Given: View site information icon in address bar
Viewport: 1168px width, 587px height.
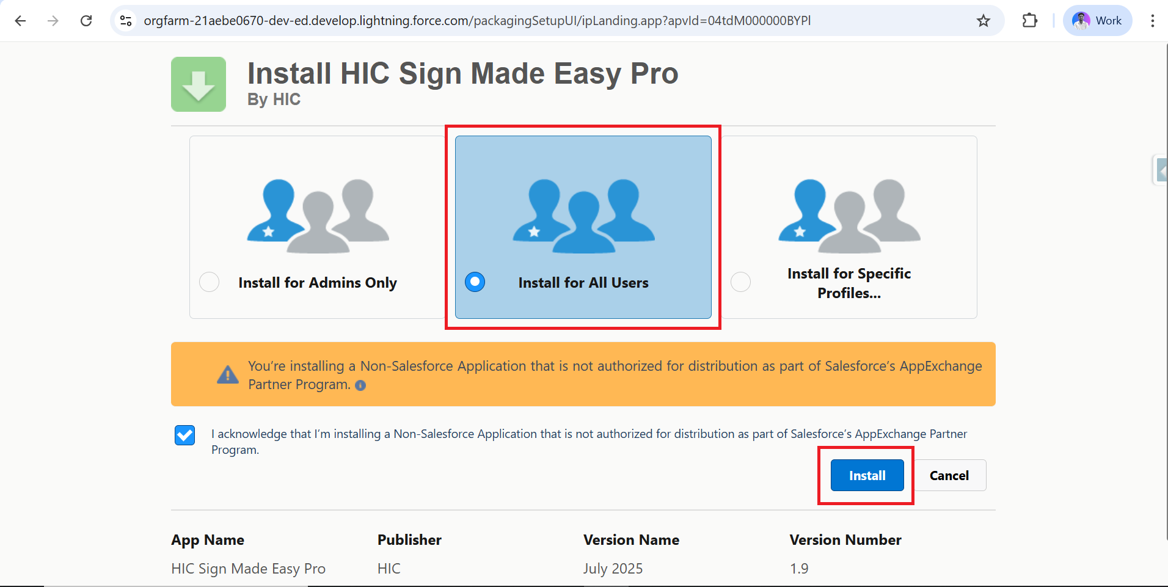Looking at the screenshot, I should [x=126, y=21].
